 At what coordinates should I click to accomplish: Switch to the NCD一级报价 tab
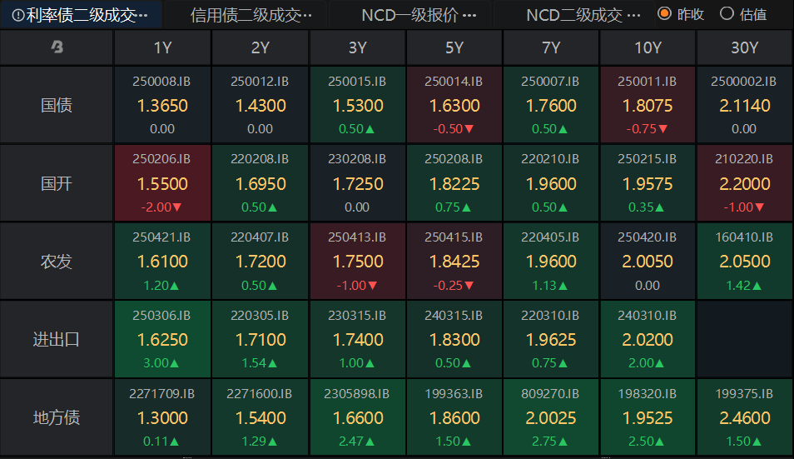pos(409,15)
